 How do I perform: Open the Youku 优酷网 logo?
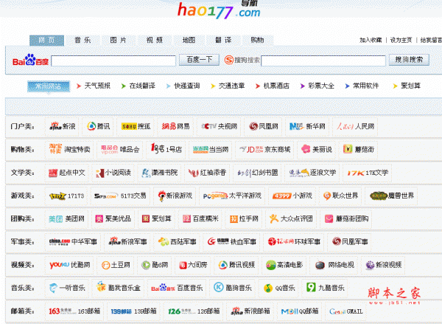tap(59, 265)
